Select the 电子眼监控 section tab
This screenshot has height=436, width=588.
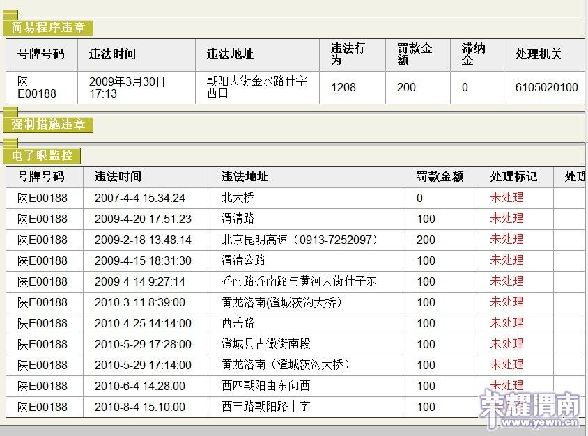pos(42,155)
